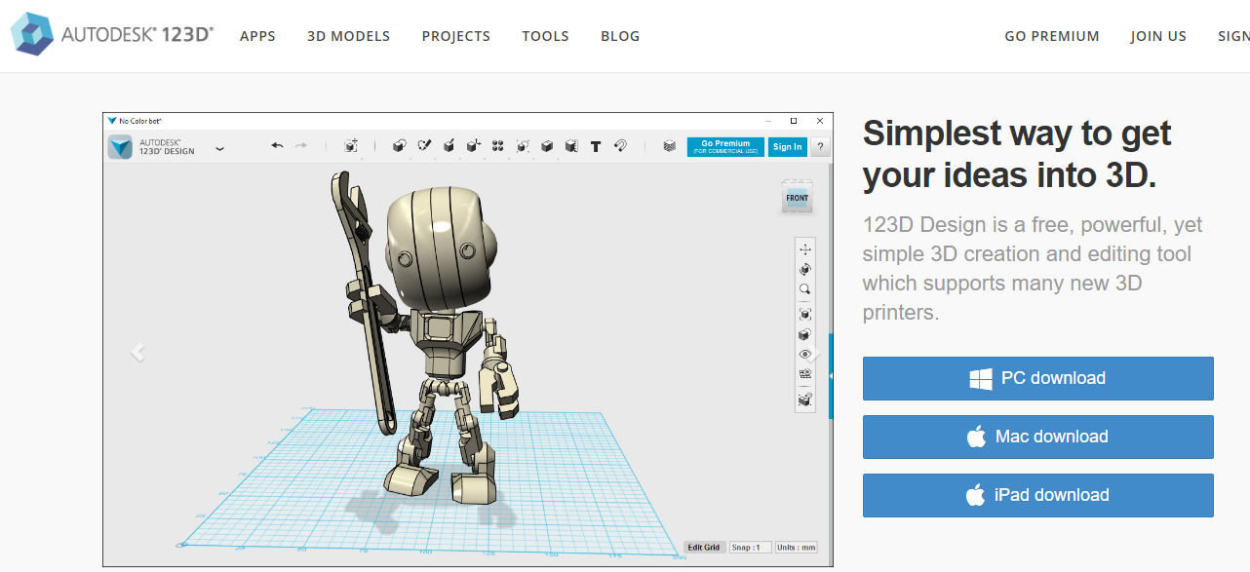The width and height of the screenshot is (1250, 572).
Task: Click the Redo arrow in the toolbar
Action: click(x=301, y=146)
